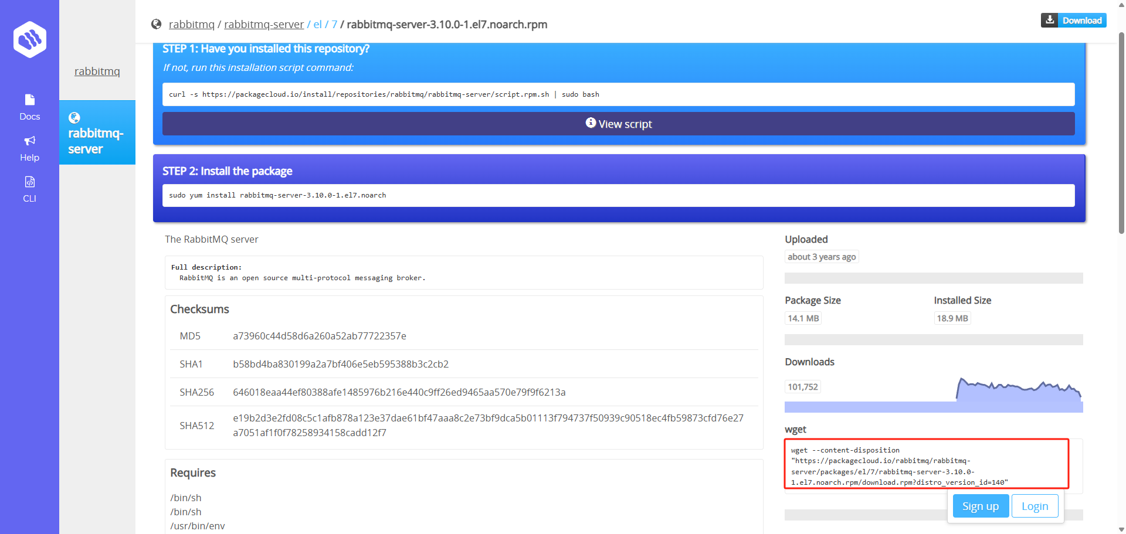Click the STEP 1 heading

pyautogui.click(x=266, y=49)
